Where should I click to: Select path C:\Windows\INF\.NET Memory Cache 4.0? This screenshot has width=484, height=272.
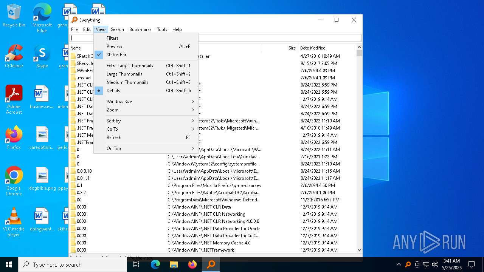tap(209, 243)
